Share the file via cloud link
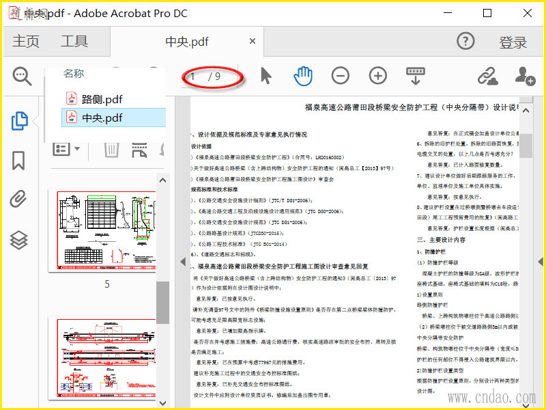Screen dimensions: 546x410 tap(487, 76)
